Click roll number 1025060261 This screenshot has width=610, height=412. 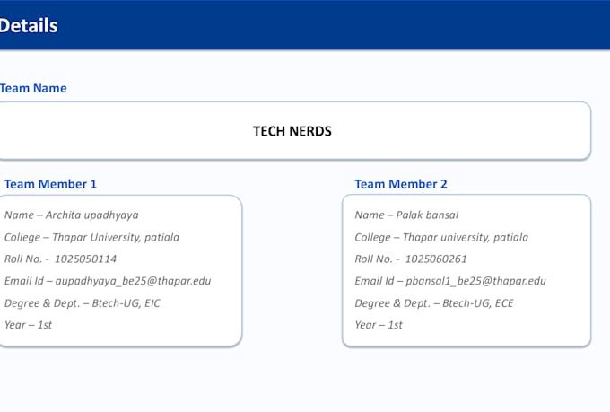(x=436, y=259)
